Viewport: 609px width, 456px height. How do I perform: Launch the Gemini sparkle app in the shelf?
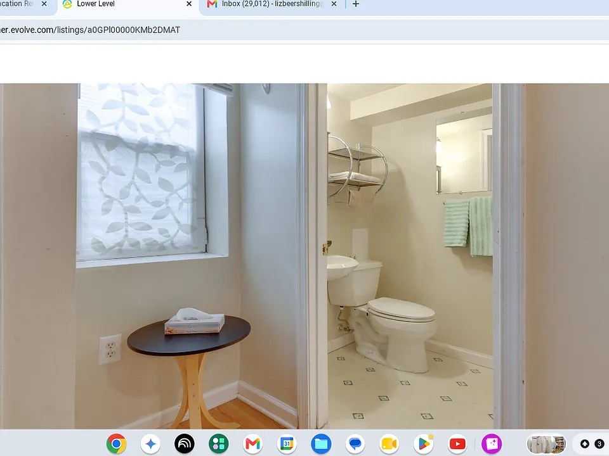click(150, 443)
